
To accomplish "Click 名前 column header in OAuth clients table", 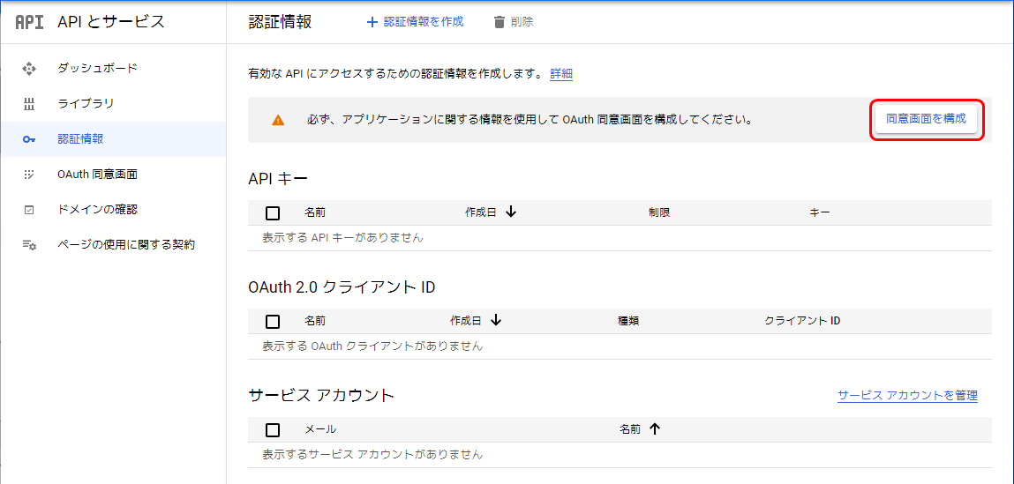I will pyautogui.click(x=315, y=321).
